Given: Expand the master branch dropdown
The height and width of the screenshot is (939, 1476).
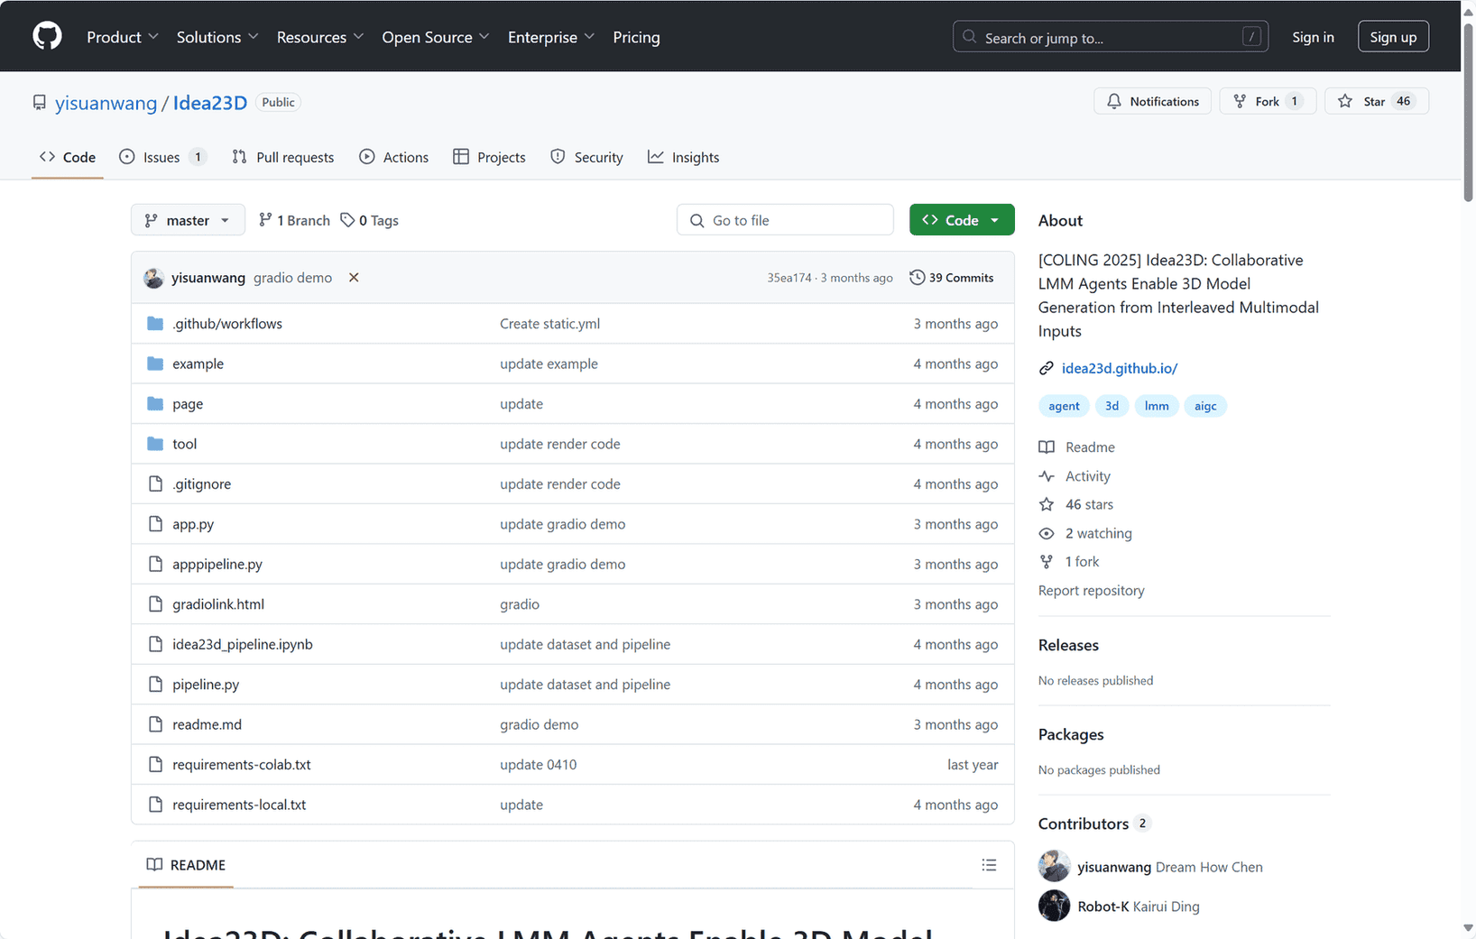Looking at the screenshot, I should (x=188, y=220).
